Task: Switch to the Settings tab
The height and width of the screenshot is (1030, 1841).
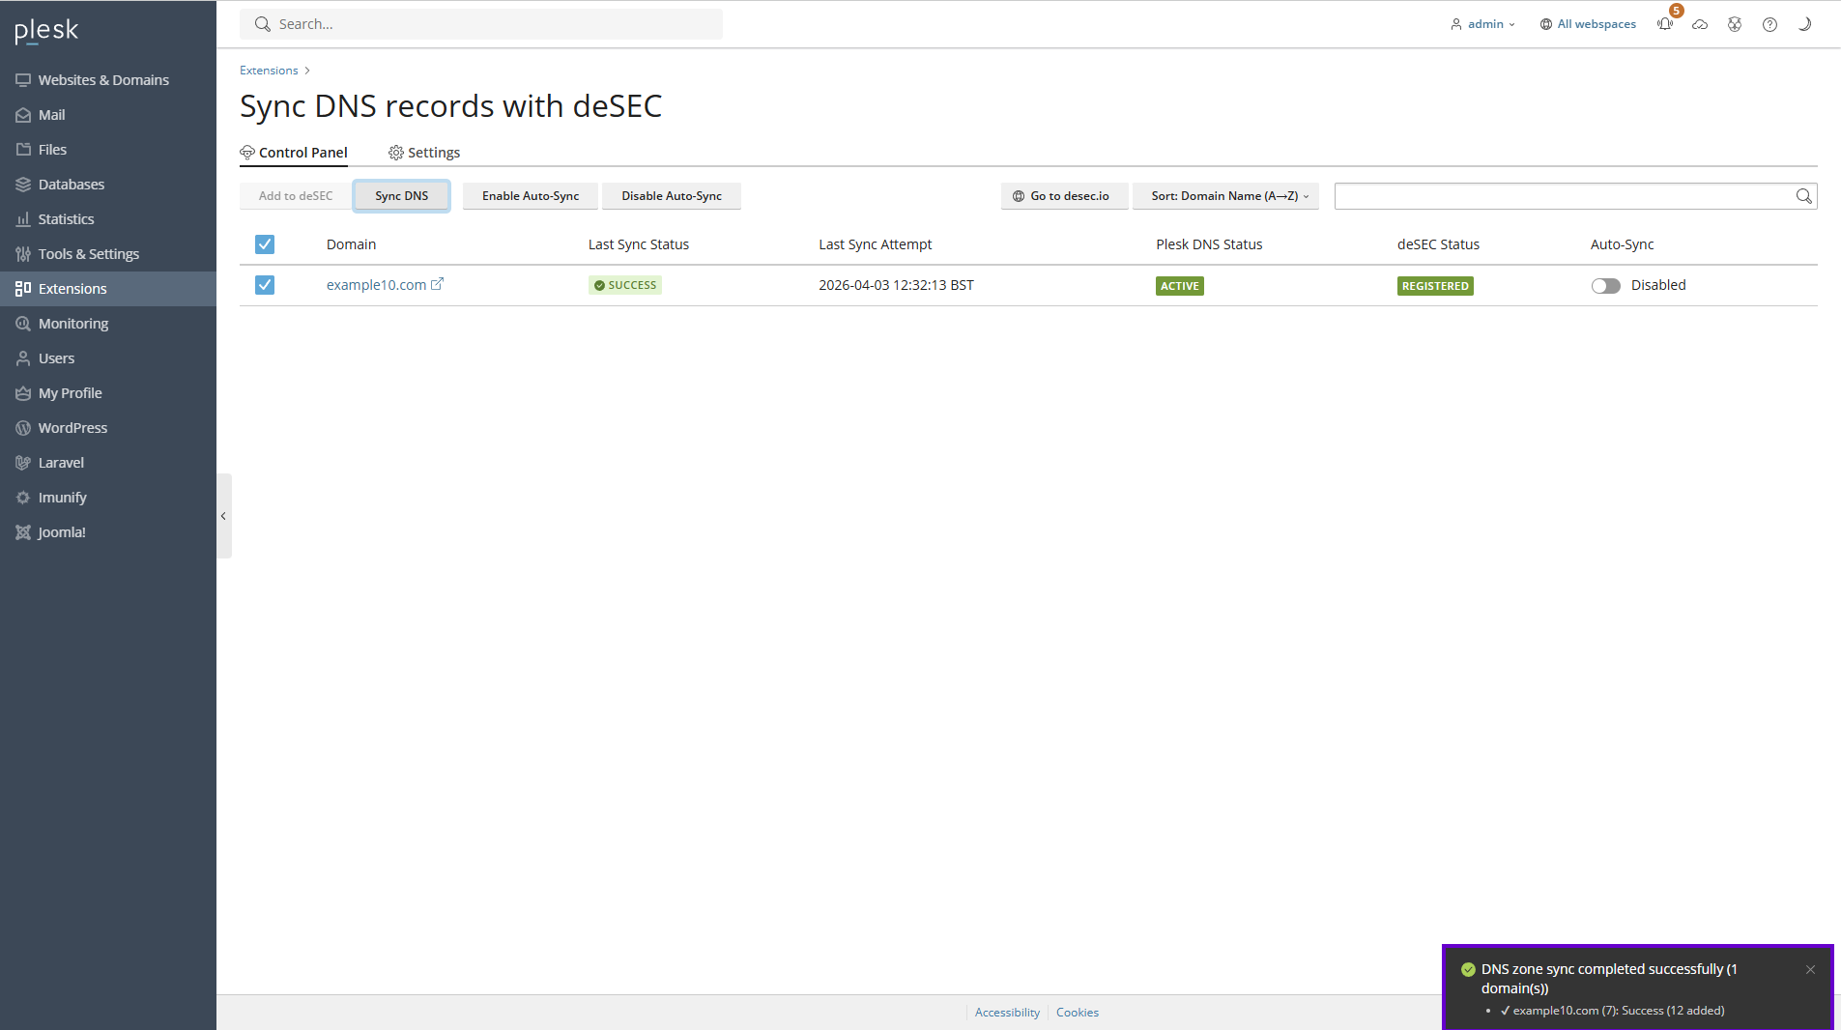Action: [433, 152]
